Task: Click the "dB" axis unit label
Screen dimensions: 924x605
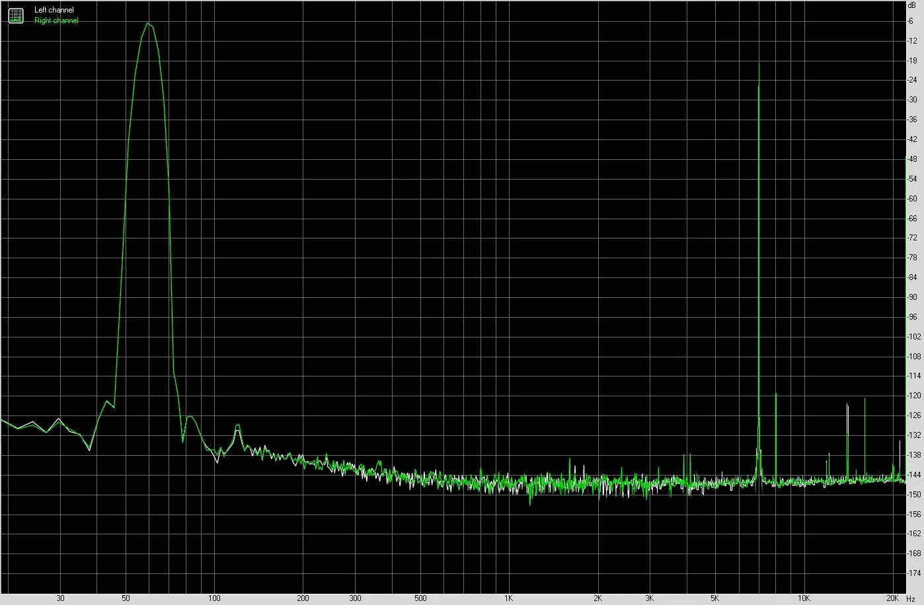Action: click(912, 5)
